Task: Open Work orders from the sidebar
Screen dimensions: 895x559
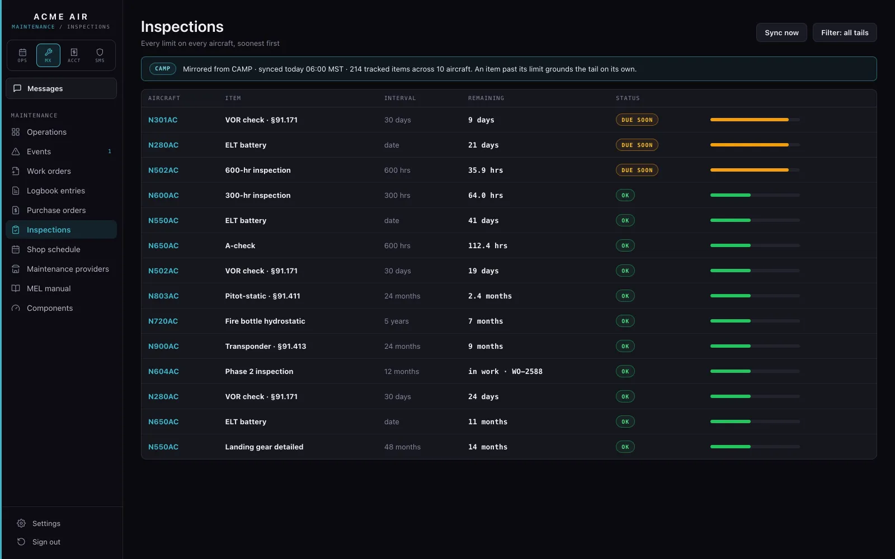Action: pyautogui.click(x=62, y=171)
